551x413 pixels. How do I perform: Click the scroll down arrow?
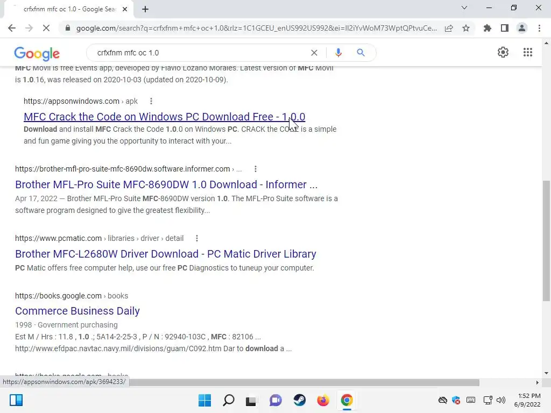tap(546, 373)
